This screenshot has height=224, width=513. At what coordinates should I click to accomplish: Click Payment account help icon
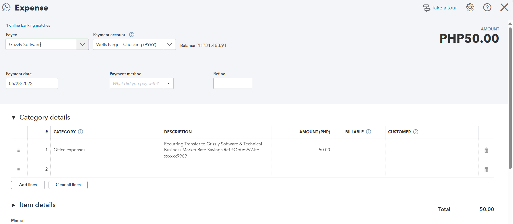(132, 35)
